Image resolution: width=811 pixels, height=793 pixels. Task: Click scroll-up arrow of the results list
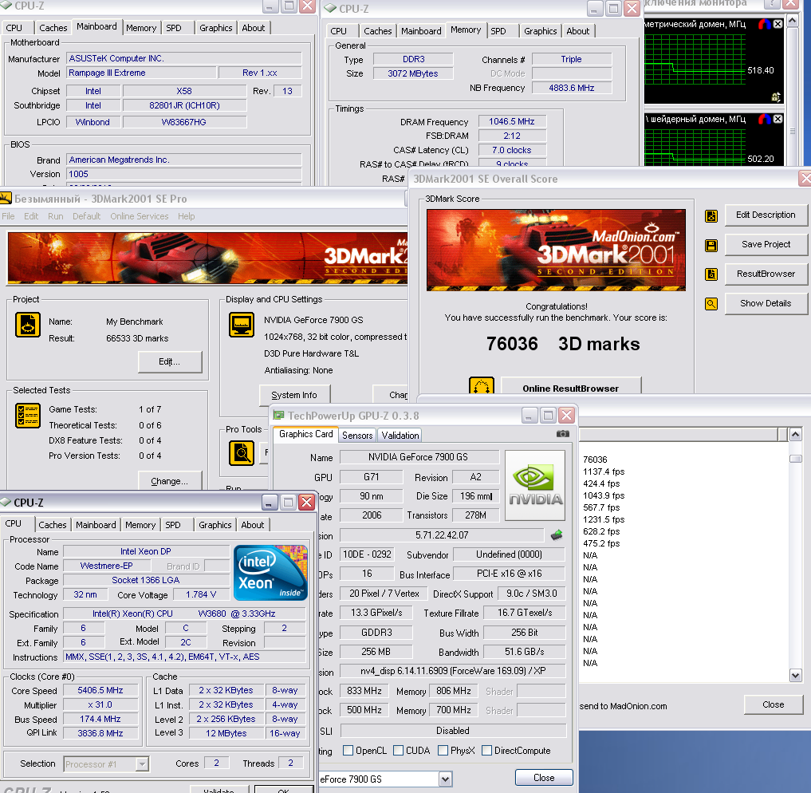click(796, 435)
